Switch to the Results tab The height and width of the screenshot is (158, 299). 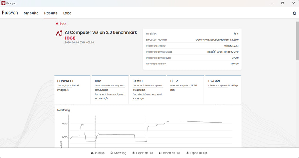51,13
